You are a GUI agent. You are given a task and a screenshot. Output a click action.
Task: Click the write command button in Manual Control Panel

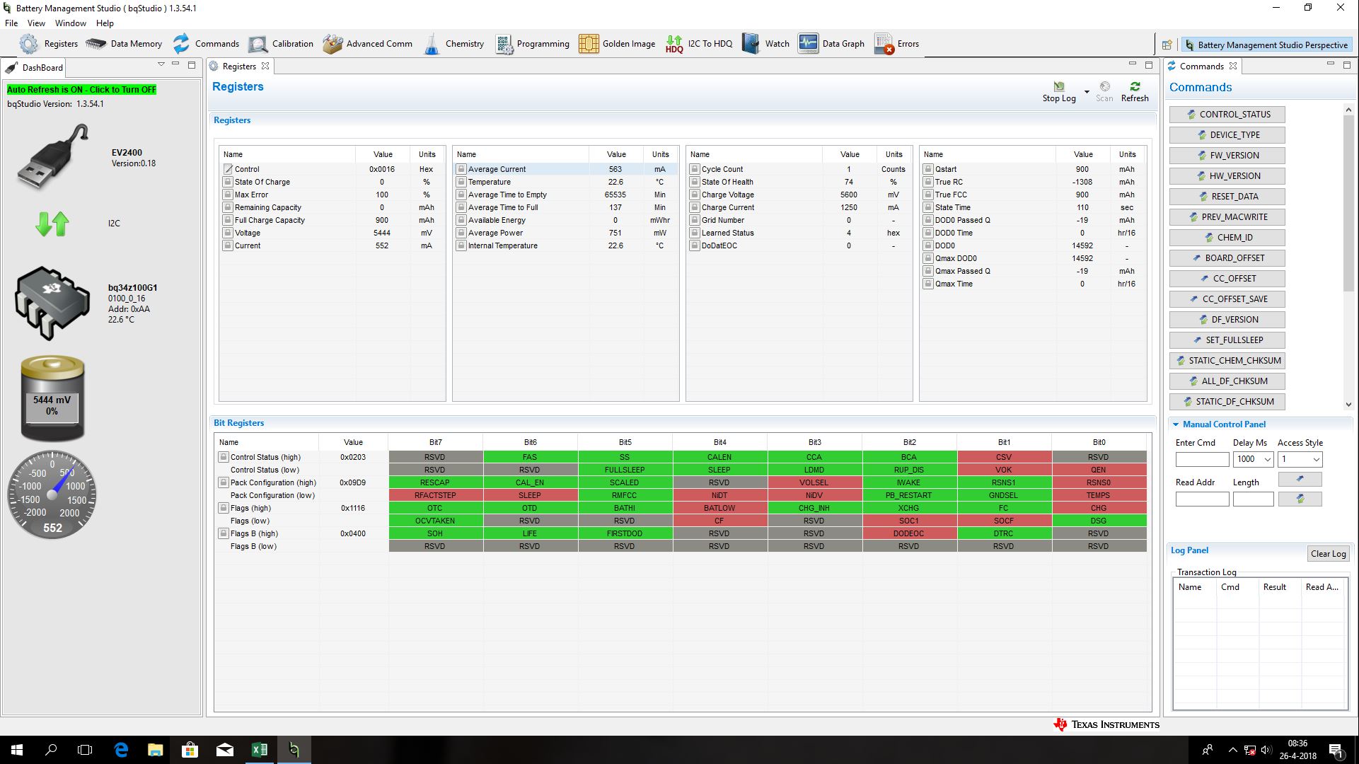[x=1300, y=479]
